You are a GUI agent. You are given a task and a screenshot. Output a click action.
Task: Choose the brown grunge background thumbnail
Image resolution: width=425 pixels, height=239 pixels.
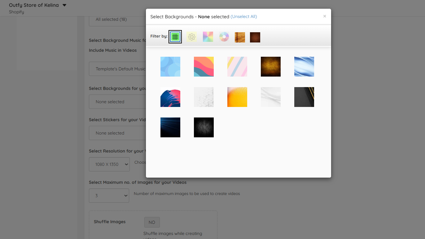pos(271,67)
